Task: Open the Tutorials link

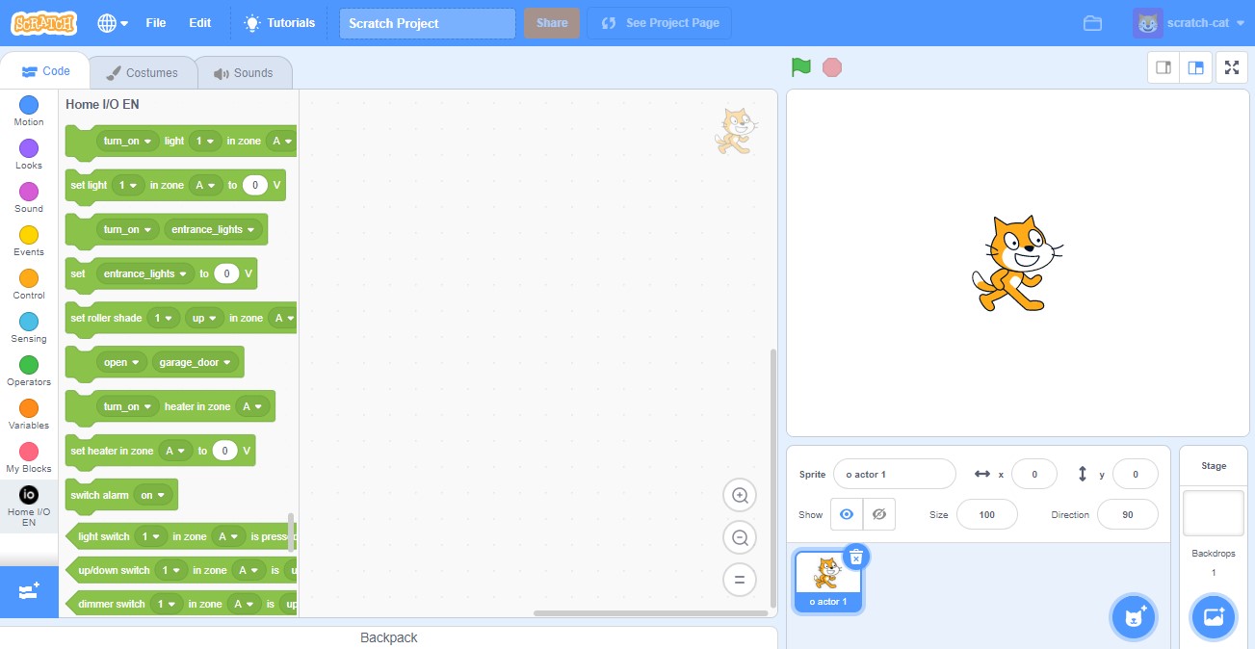Action: tap(279, 23)
